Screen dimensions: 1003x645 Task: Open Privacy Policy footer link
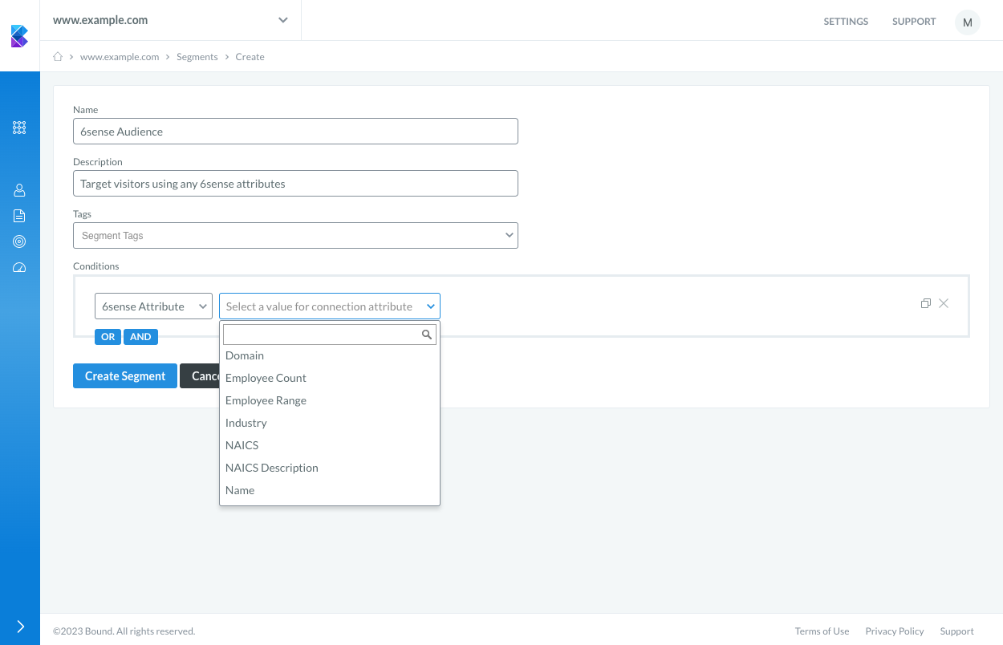[895, 631]
